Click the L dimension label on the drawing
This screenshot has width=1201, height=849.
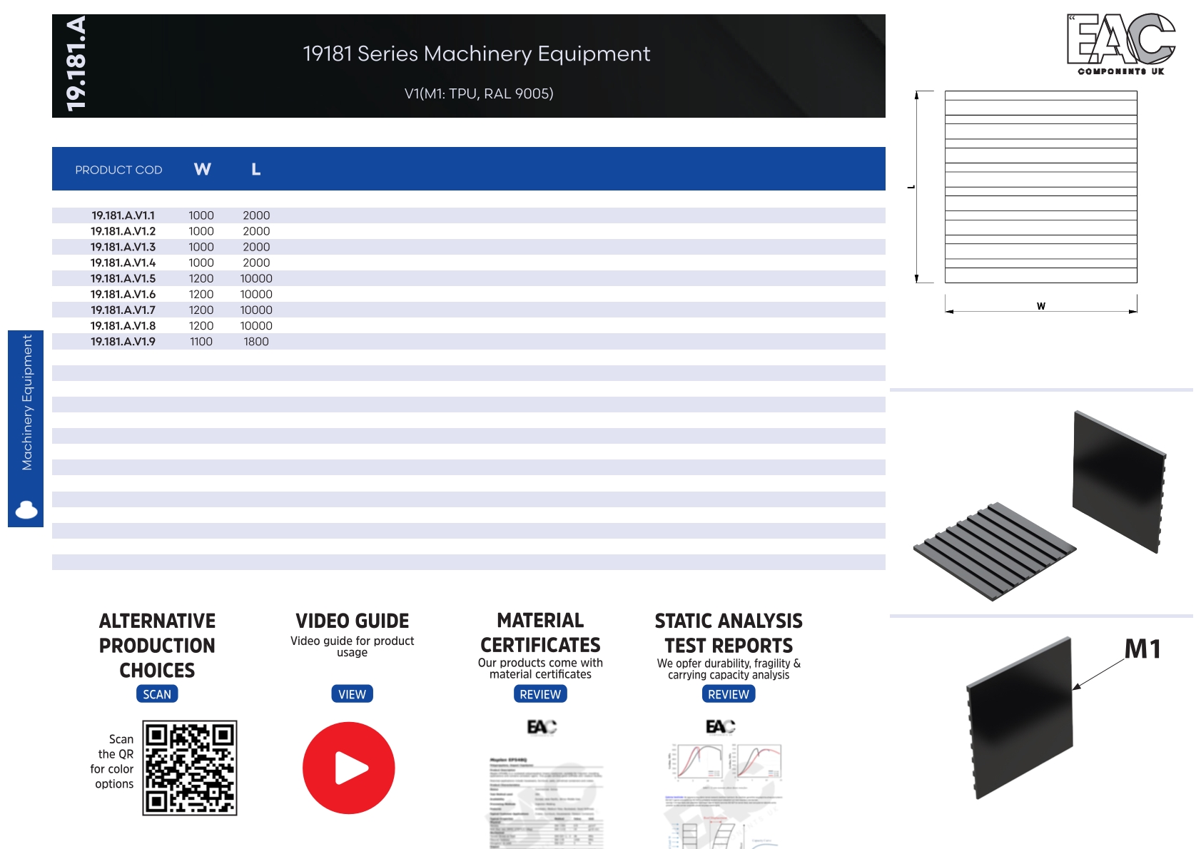[911, 187]
